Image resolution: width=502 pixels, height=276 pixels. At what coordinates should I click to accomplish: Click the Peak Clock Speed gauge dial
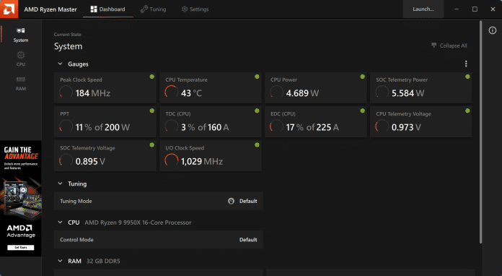tap(66, 92)
